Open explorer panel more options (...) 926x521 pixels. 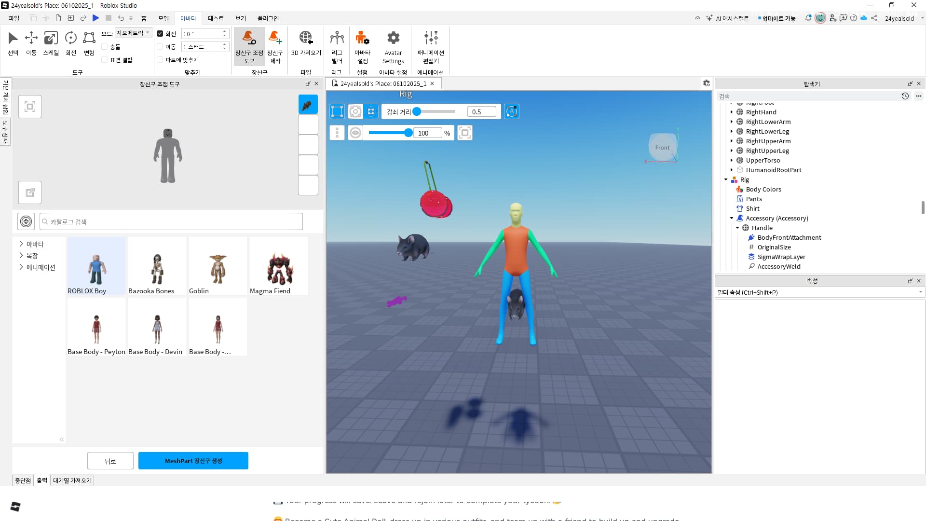point(919,96)
